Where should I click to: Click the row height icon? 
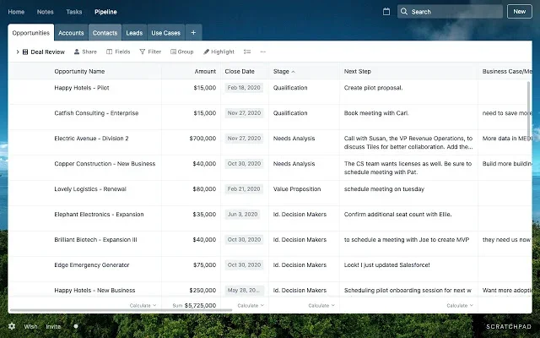[247, 52]
